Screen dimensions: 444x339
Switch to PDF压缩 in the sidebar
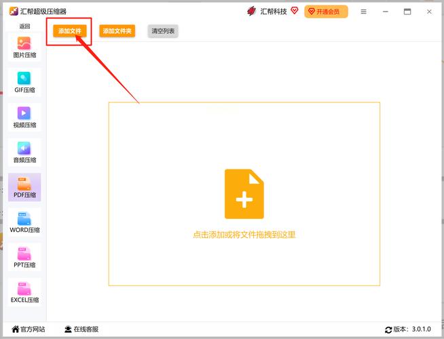point(24,184)
